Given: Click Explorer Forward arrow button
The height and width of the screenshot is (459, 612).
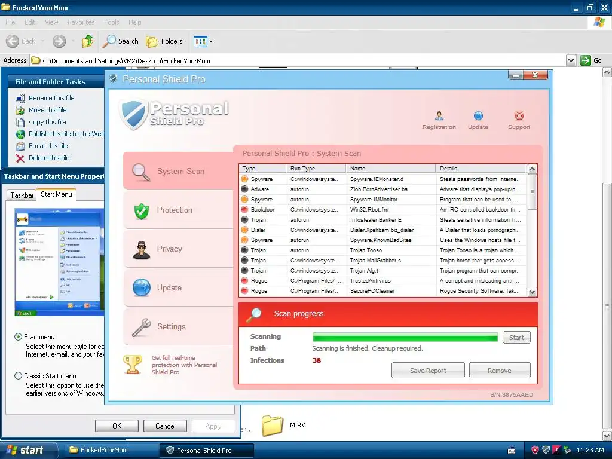Looking at the screenshot, I should pyautogui.click(x=59, y=41).
